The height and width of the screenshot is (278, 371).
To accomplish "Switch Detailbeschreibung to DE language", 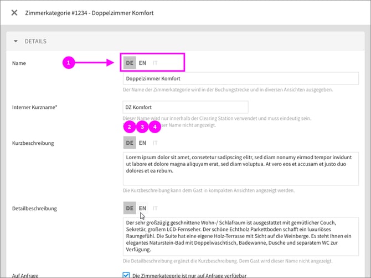I will pyautogui.click(x=130, y=208).
